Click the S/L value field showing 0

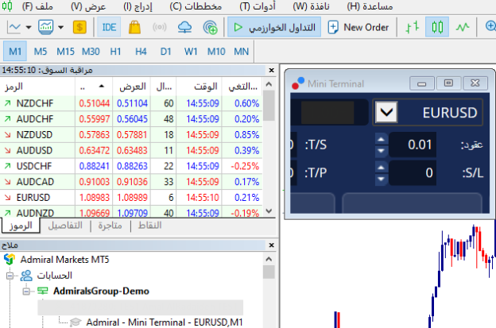pos(413,173)
